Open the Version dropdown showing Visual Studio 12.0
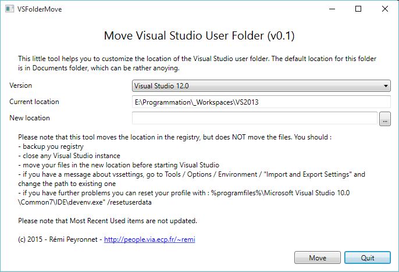Image resolution: width=399 pixels, height=272 pixels. (x=261, y=86)
